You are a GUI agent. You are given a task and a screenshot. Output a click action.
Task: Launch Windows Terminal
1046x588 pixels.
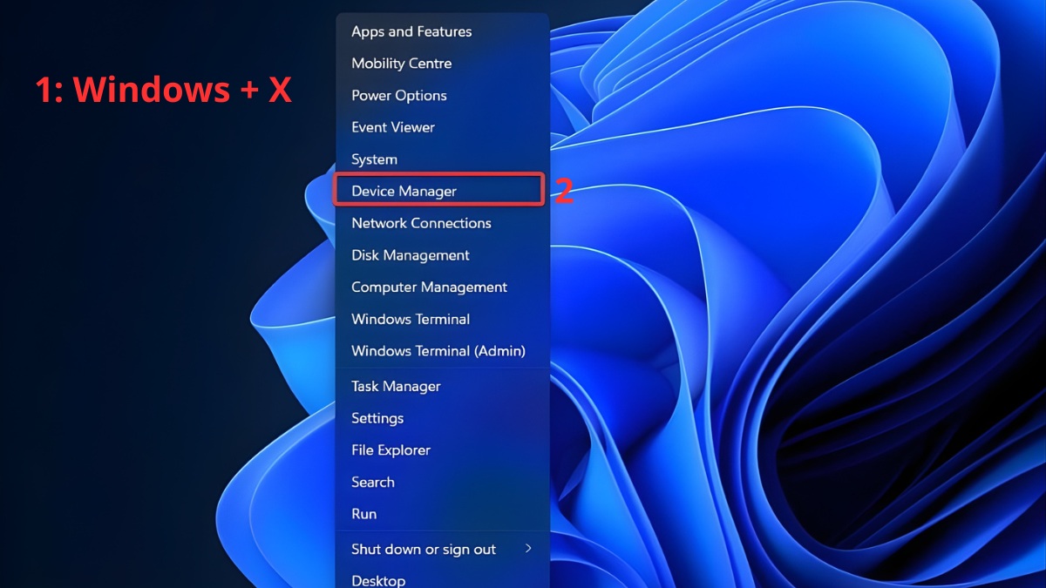411,319
